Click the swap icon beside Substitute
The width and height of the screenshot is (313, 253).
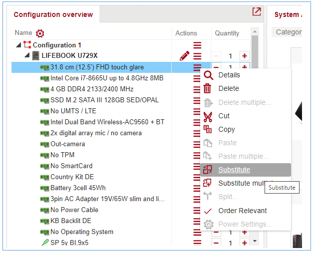point(207,170)
